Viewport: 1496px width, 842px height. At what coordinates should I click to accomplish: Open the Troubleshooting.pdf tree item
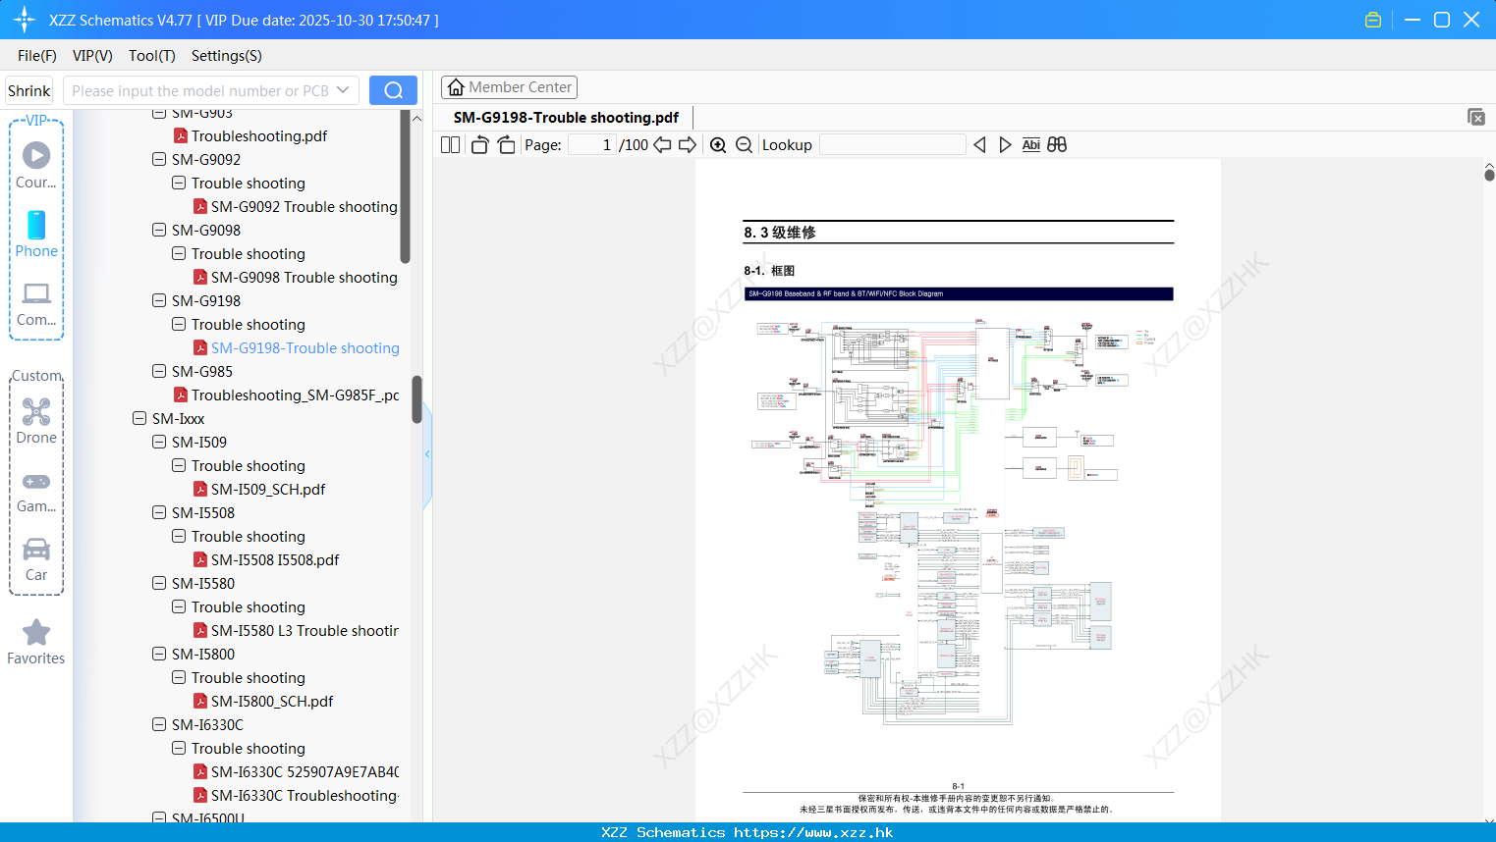pos(259,135)
